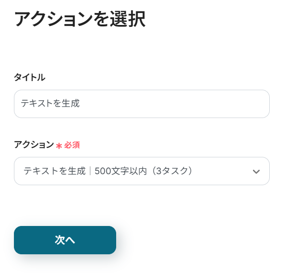Expand the テキストを生成｜500文字以内 combo box

click(x=142, y=171)
